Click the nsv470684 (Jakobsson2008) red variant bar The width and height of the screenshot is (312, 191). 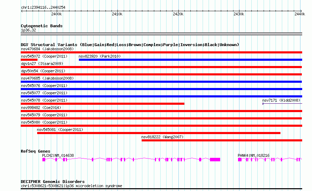coord(161,52)
